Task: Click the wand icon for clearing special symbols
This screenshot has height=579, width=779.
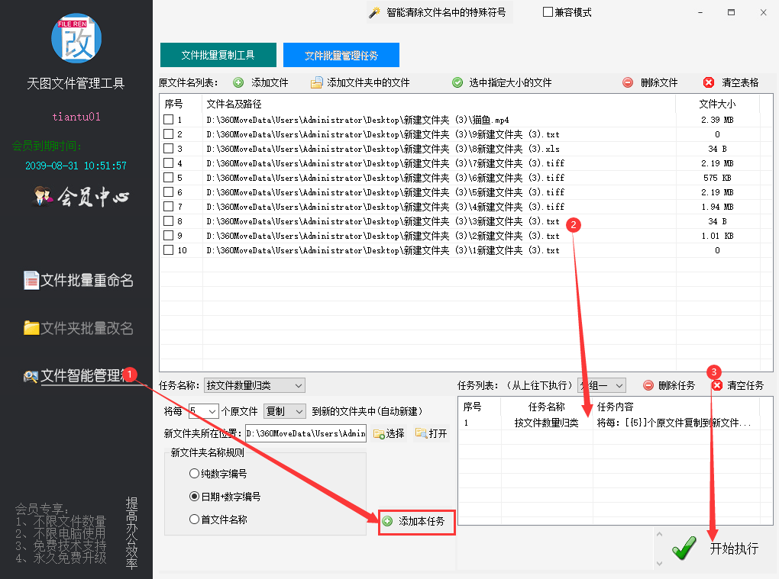Action: (374, 12)
